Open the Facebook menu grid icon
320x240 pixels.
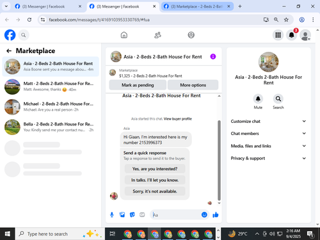[278, 35]
